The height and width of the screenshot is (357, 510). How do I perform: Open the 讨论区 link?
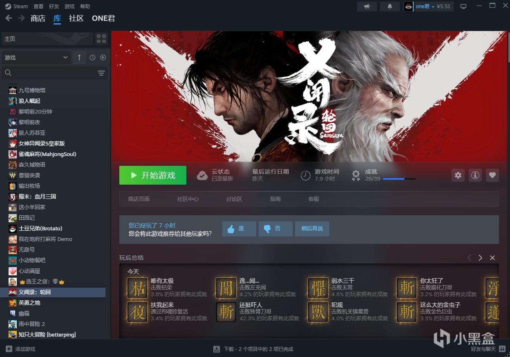(x=234, y=199)
